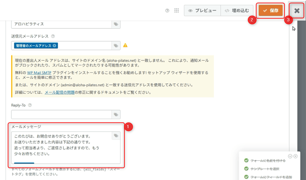The width and height of the screenshot is (306, 180).
Task: Click the メールメッセージ label text
Action: (26, 127)
